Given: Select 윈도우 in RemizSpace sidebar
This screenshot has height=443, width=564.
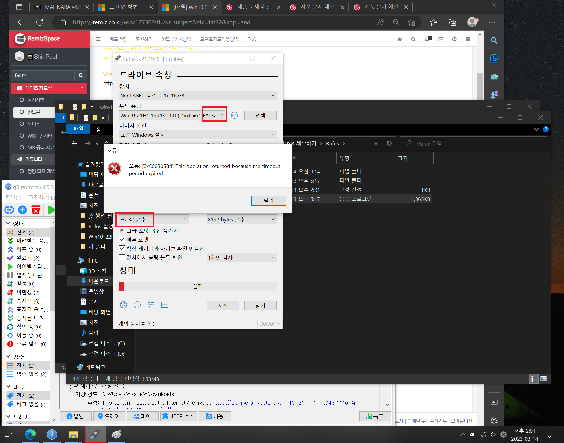Looking at the screenshot, I should (34, 112).
